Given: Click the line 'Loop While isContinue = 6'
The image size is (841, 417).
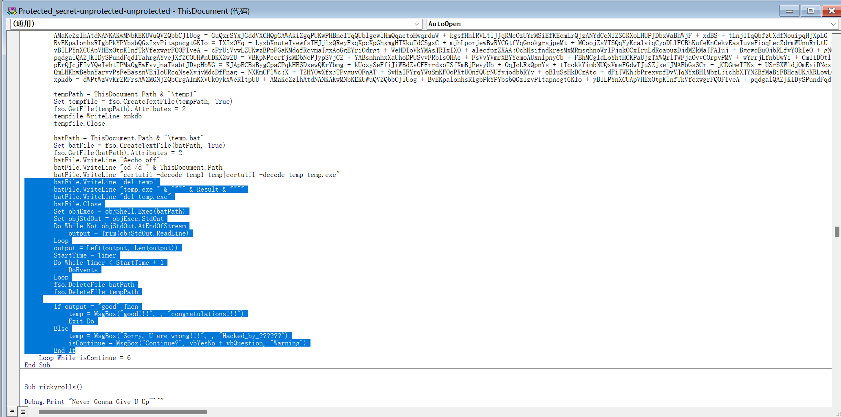Looking at the screenshot, I should pyautogui.click(x=85, y=358).
